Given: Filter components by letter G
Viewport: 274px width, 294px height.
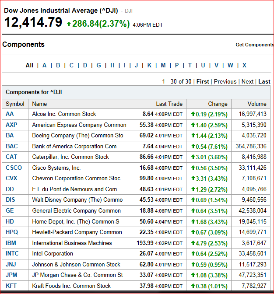Looking at the screenshot, I should (x=98, y=65).
